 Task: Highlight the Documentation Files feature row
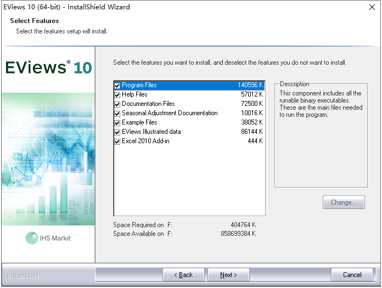(148, 104)
